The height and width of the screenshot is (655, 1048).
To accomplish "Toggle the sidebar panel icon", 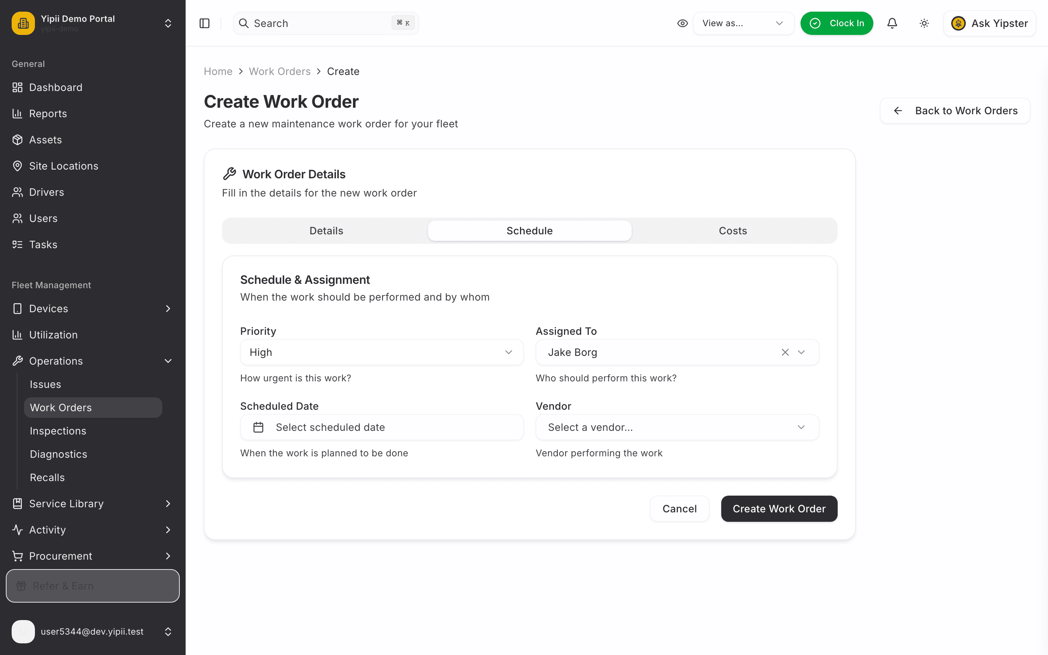I will [205, 23].
